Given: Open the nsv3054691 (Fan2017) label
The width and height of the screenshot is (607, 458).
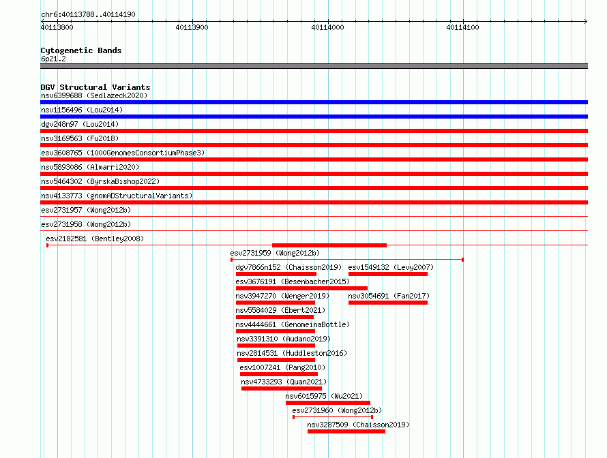Looking at the screenshot, I should click(x=389, y=296).
